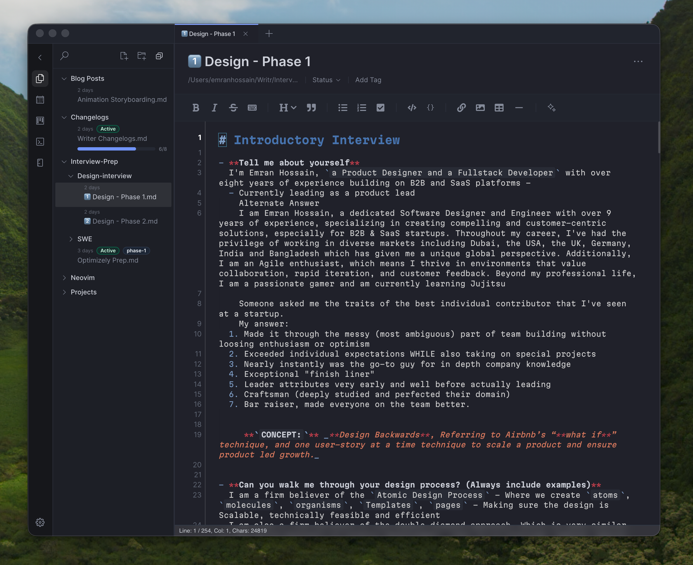Collapse all folders in the sidebar

[x=159, y=56]
